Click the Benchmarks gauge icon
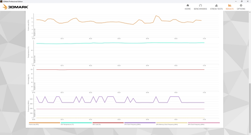The image size is (251, 135). pyautogui.click(x=200, y=5)
